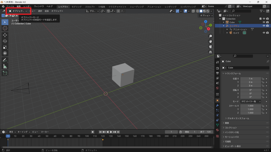Toggle camera view icon in viewport
271x152 pixels.
pos(210,47)
